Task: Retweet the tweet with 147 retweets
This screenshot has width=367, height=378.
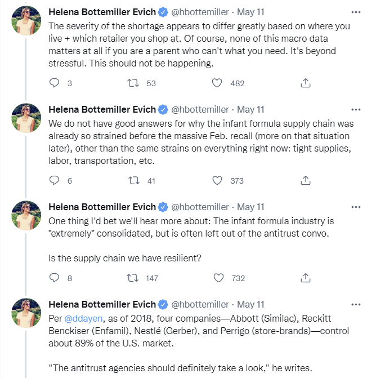Action: 135,278
